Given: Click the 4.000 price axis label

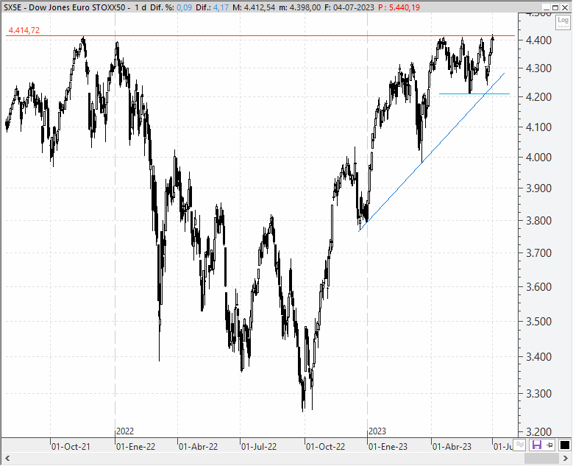Looking at the screenshot, I should tap(538, 158).
